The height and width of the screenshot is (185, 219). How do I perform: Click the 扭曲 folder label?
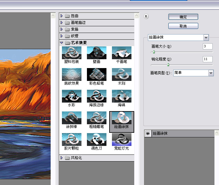[75, 16]
